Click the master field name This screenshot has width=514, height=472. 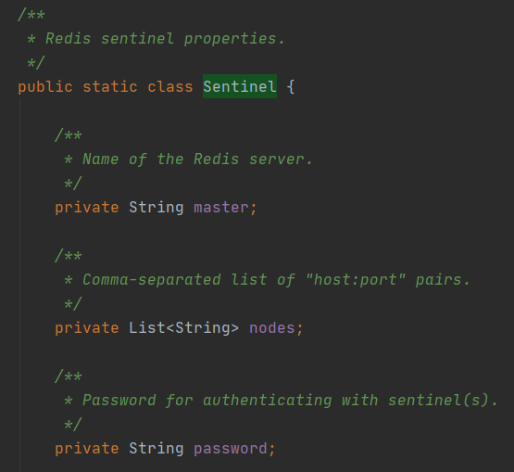[x=221, y=207]
